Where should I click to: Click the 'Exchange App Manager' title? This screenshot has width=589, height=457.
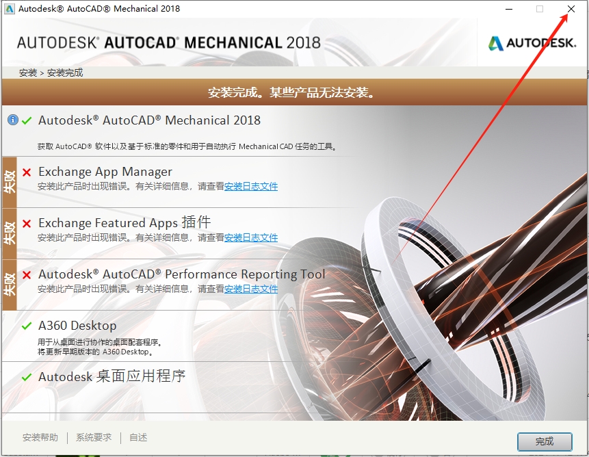(x=105, y=172)
